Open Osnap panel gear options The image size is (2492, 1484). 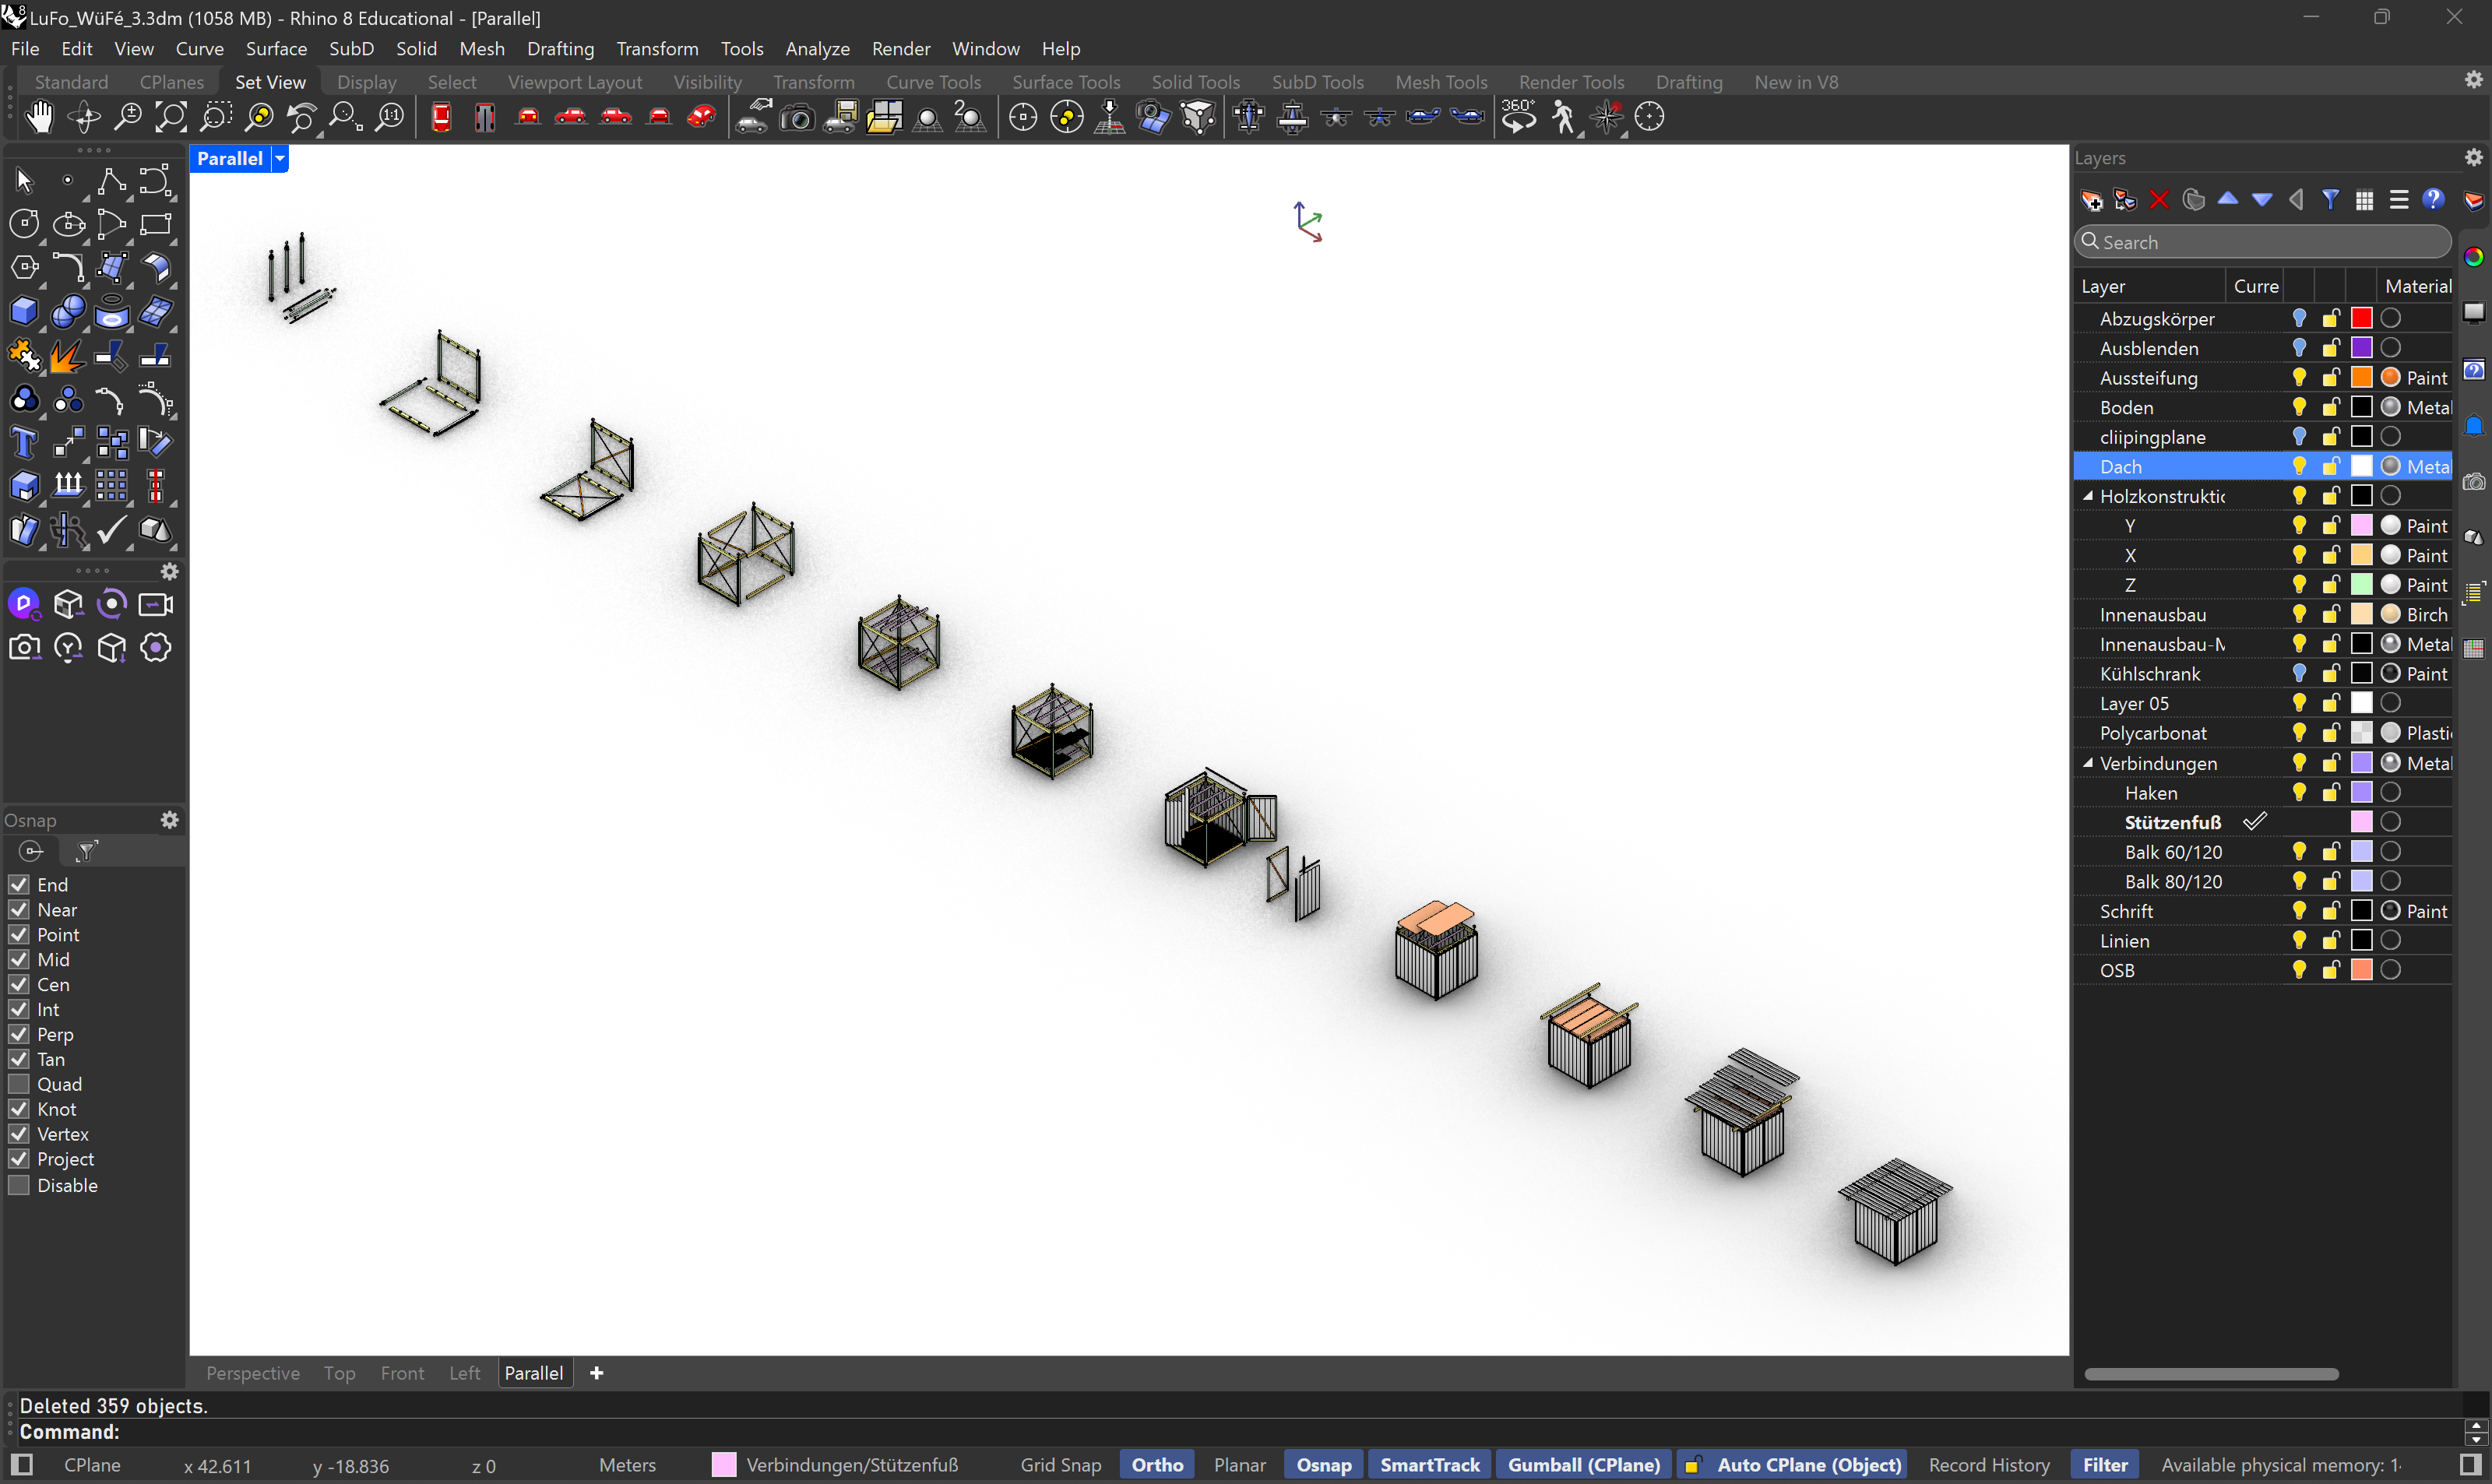point(170,820)
